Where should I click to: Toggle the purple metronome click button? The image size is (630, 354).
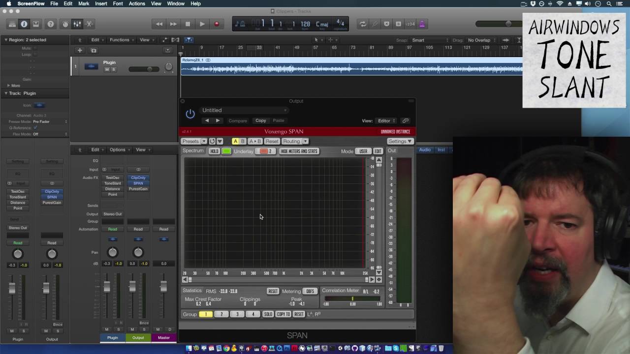[x=422, y=24]
